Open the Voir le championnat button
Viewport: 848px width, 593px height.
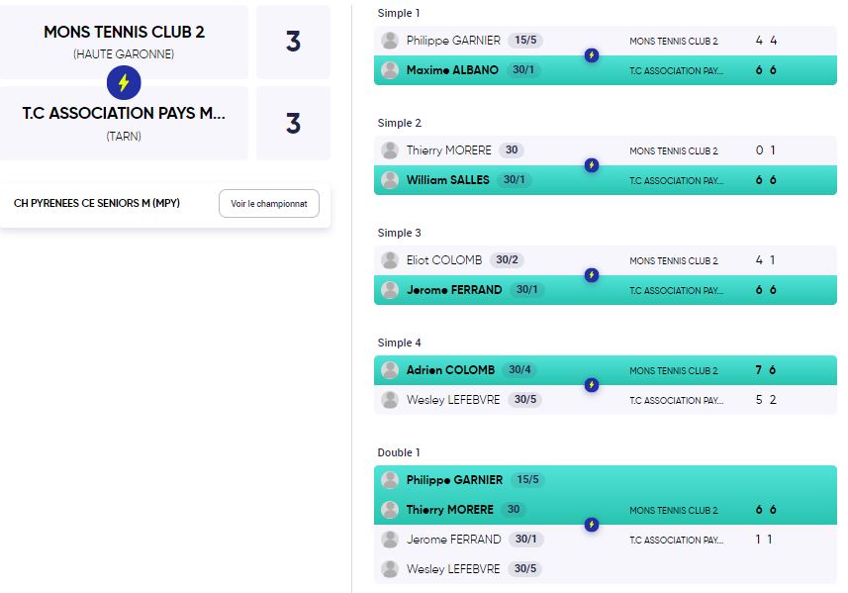tap(269, 203)
